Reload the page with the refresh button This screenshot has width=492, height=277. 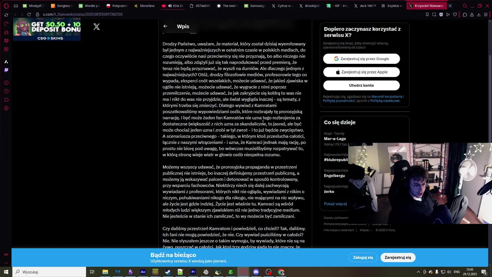pyautogui.click(x=29, y=14)
